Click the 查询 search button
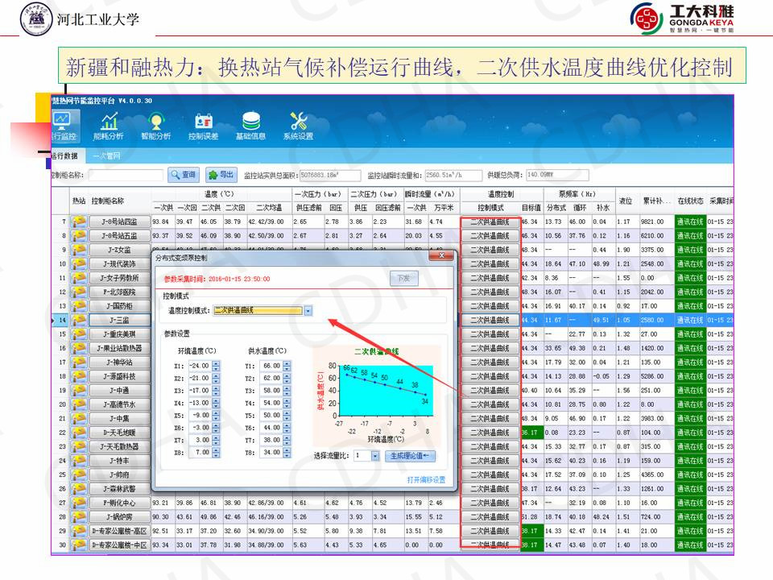The width and height of the screenshot is (773, 580). tap(184, 175)
